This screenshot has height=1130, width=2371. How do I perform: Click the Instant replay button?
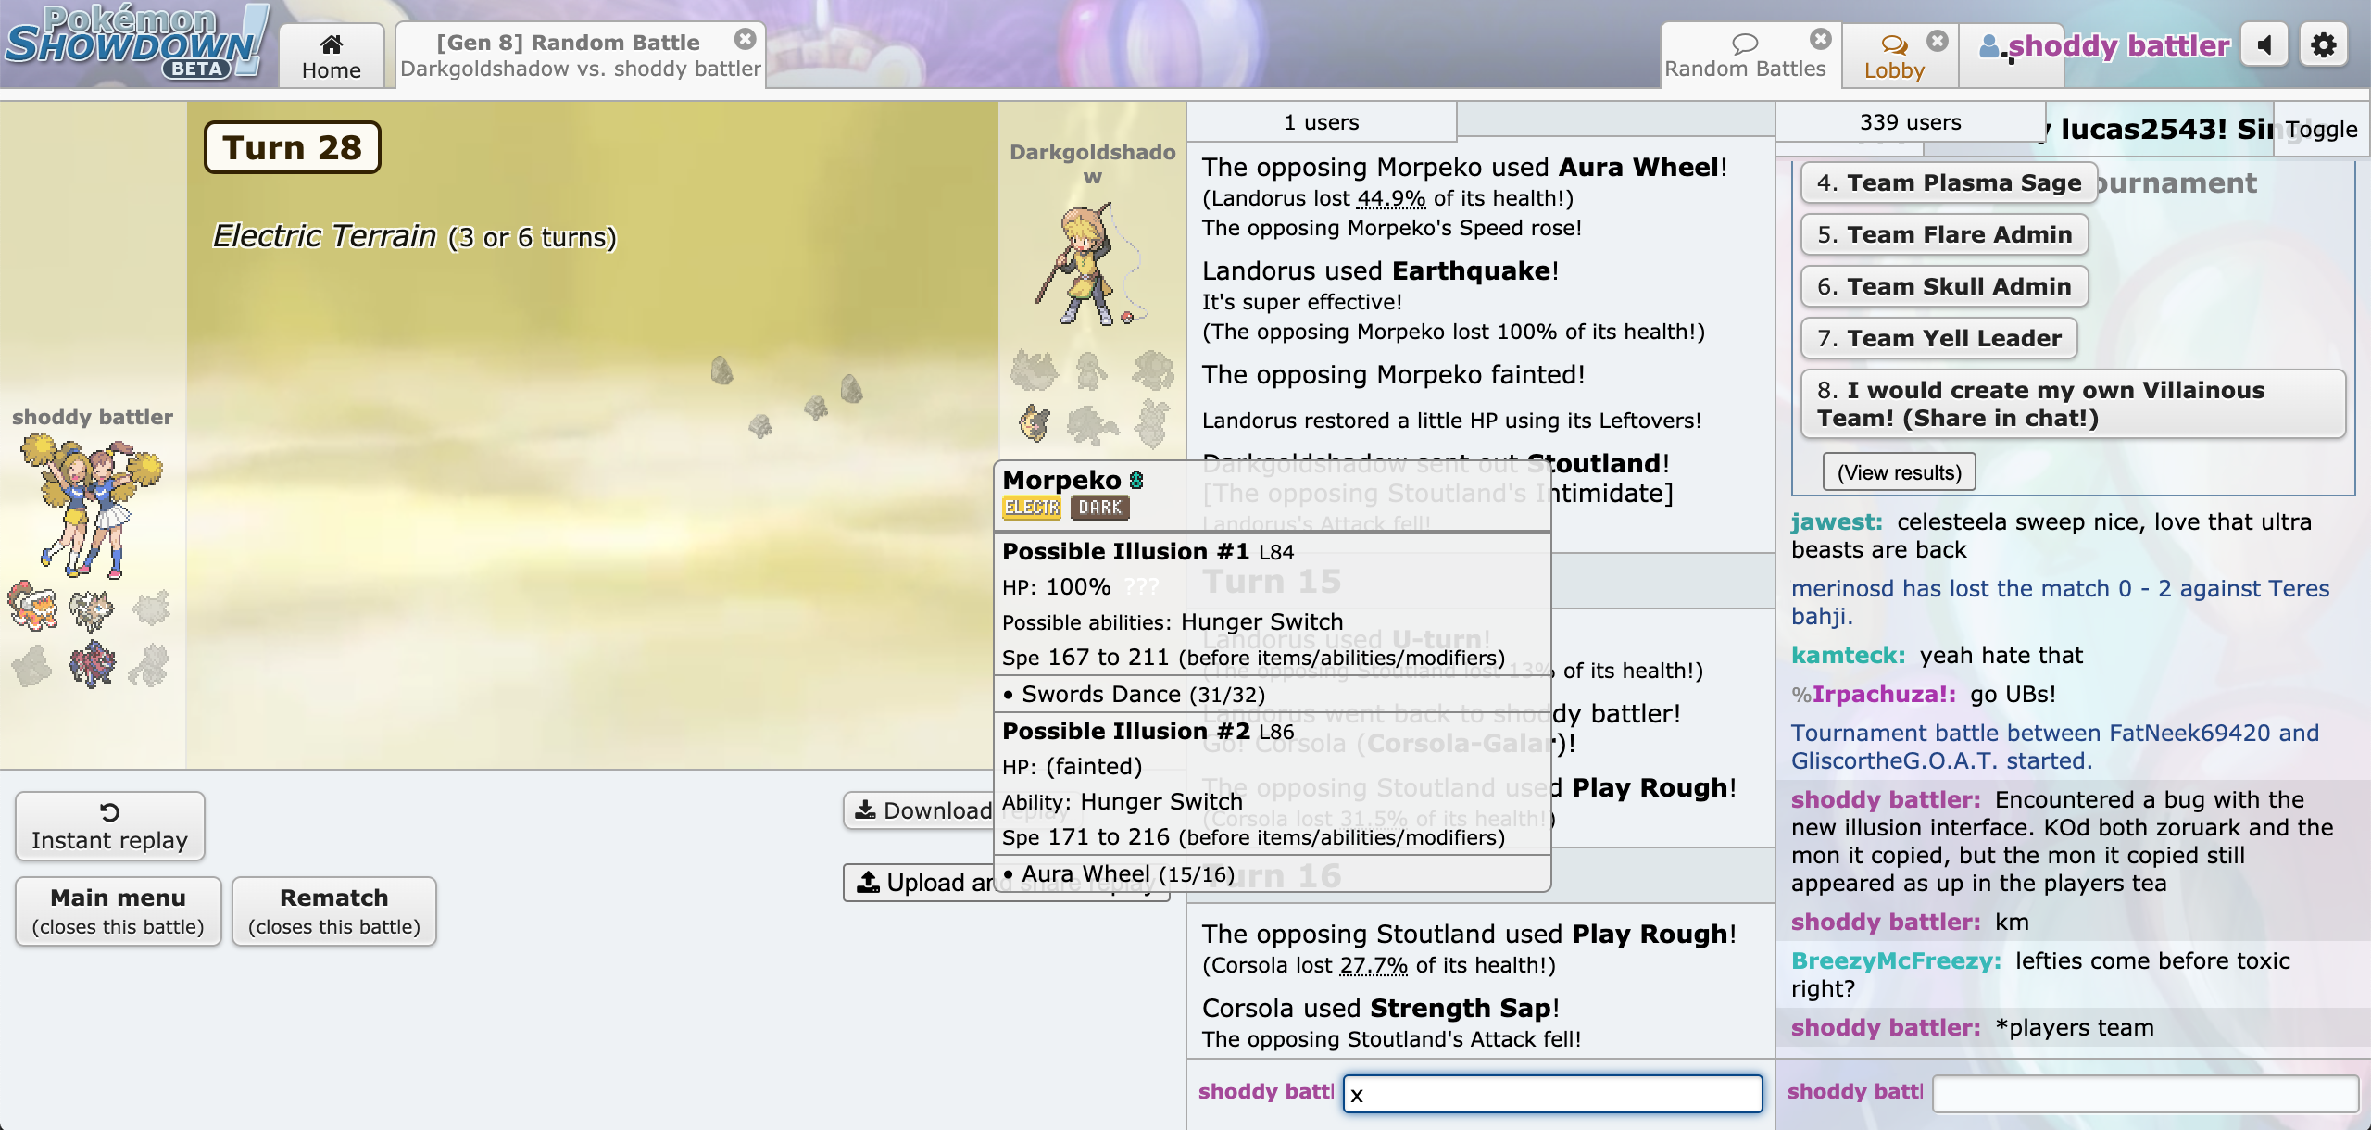(x=109, y=826)
